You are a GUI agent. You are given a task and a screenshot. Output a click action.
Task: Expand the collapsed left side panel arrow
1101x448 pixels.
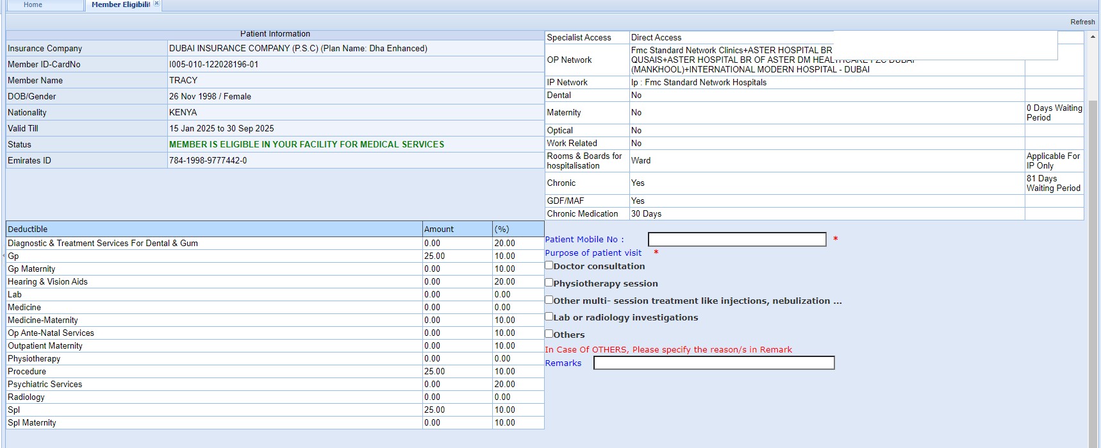coord(3,255)
